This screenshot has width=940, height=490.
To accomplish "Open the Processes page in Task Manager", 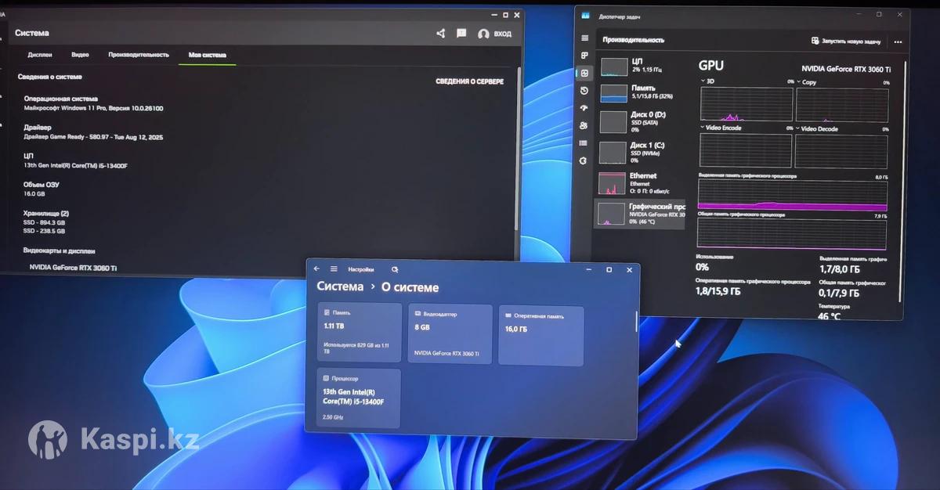I will [584, 56].
